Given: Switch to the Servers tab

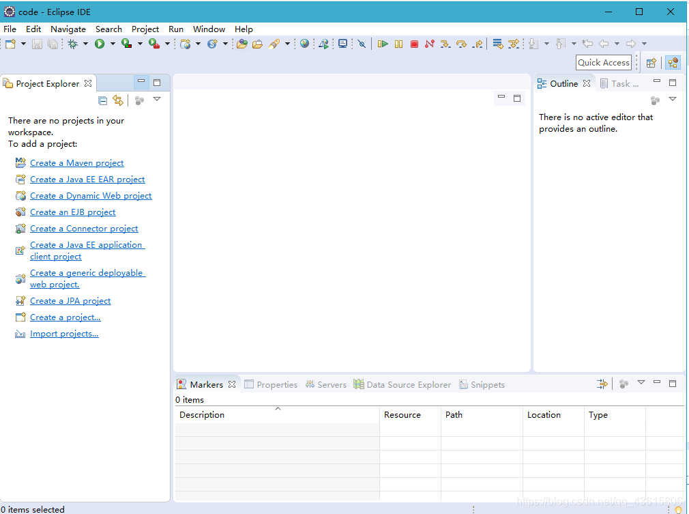Looking at the screenshot, I should click(325, 385).
